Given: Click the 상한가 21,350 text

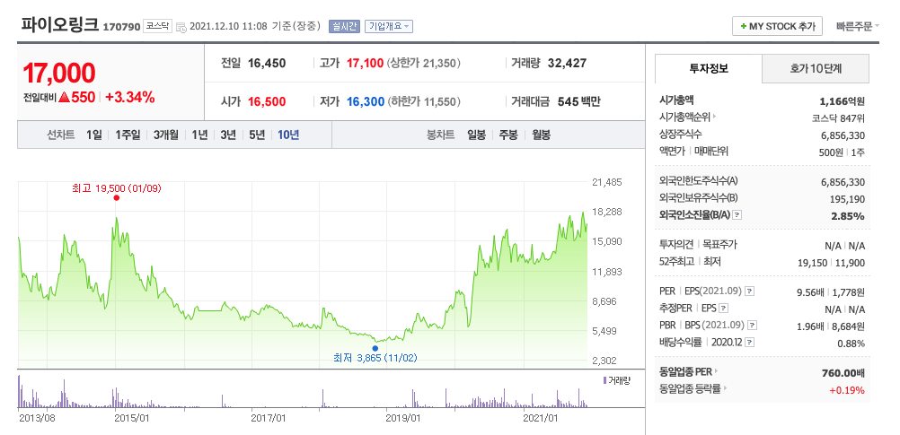Looking at the screenshot, I should (x=424, y=63).
